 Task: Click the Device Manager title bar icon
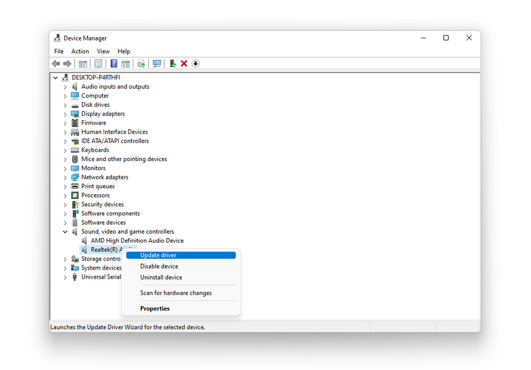[x=57, y=38]
